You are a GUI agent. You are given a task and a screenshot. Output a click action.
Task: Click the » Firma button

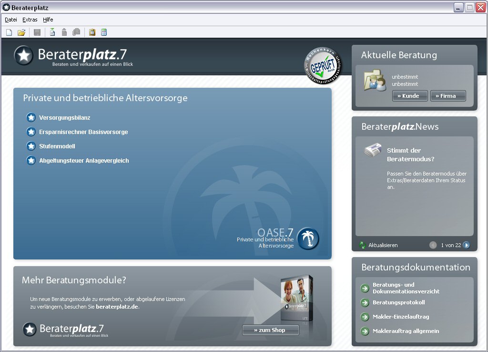pyautogui.click(x=448, y=96)
